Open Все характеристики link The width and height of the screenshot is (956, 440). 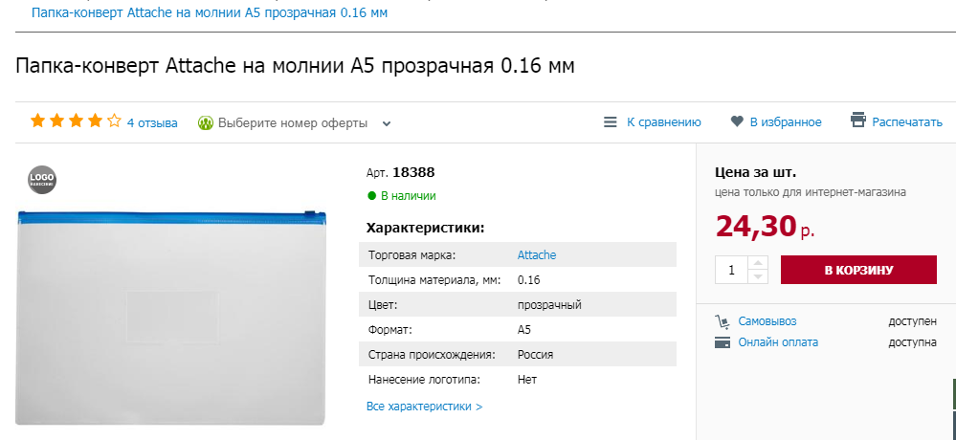424,406
